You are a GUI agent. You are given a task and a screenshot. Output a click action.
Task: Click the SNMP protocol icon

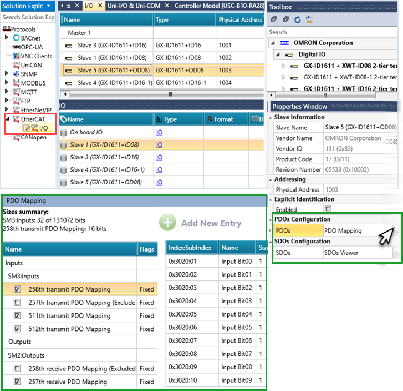click(16, 73)
